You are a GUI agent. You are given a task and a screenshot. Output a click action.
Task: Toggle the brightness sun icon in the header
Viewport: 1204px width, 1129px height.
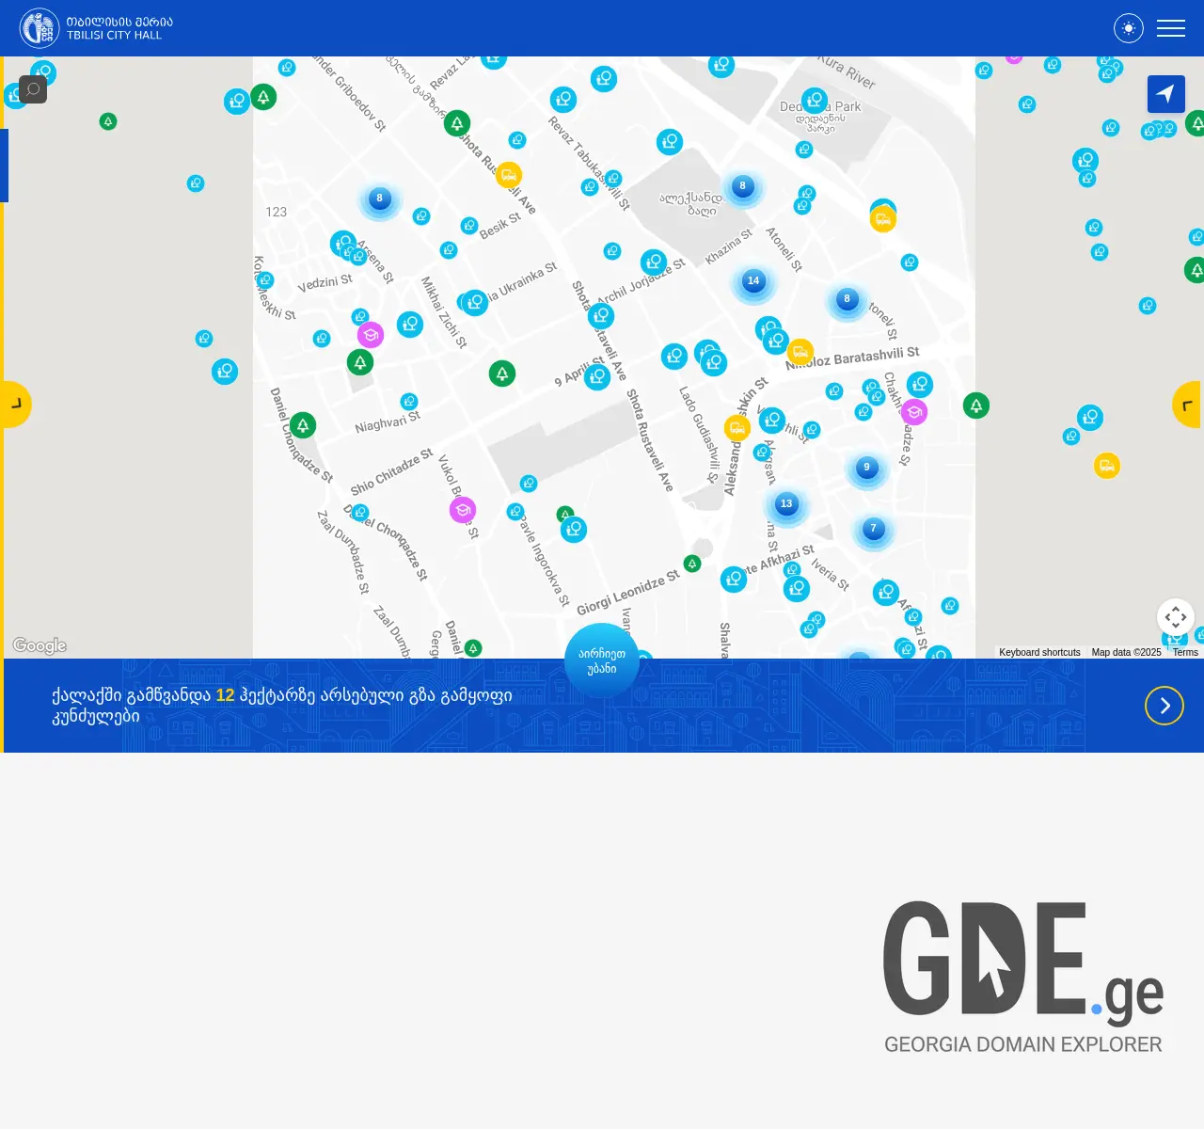1128,28
